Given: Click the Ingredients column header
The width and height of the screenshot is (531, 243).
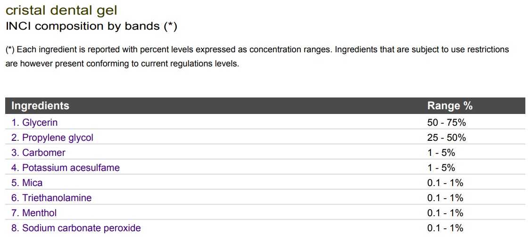Looking at the screenshot, I should pos(40,106).
